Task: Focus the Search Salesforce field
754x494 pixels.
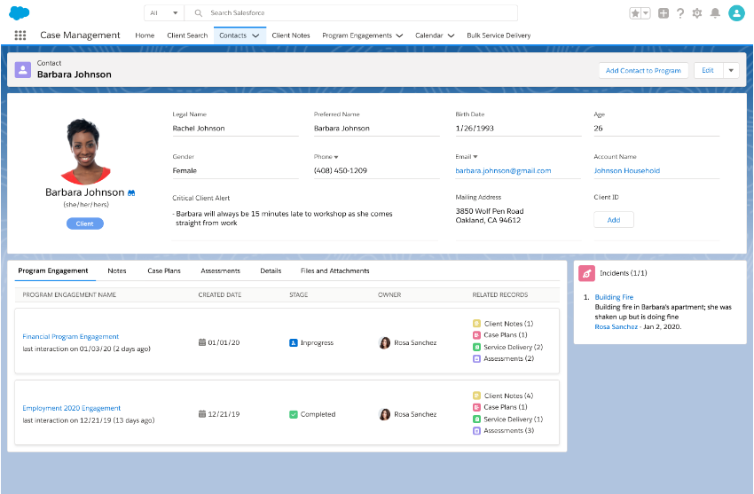Action: click(351, 13)
